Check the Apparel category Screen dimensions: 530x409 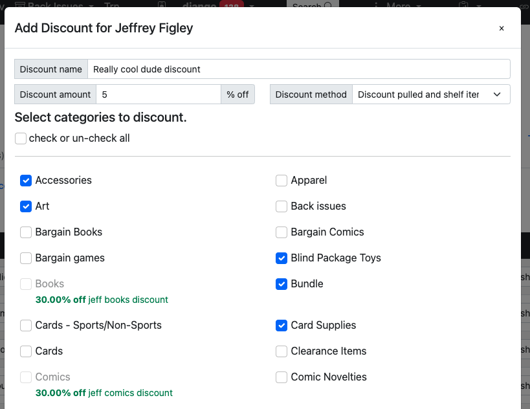point(282,181)
